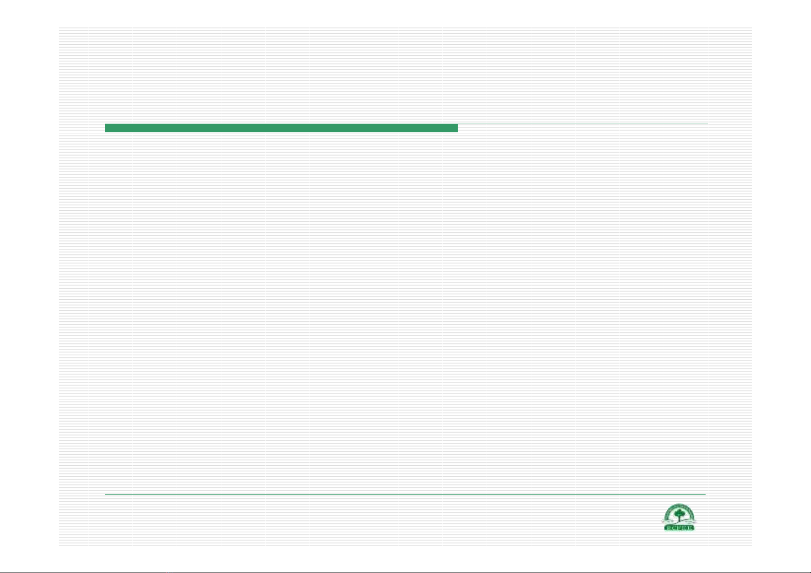Click the green tree logo emblem
811x573 pixels.
679,517
